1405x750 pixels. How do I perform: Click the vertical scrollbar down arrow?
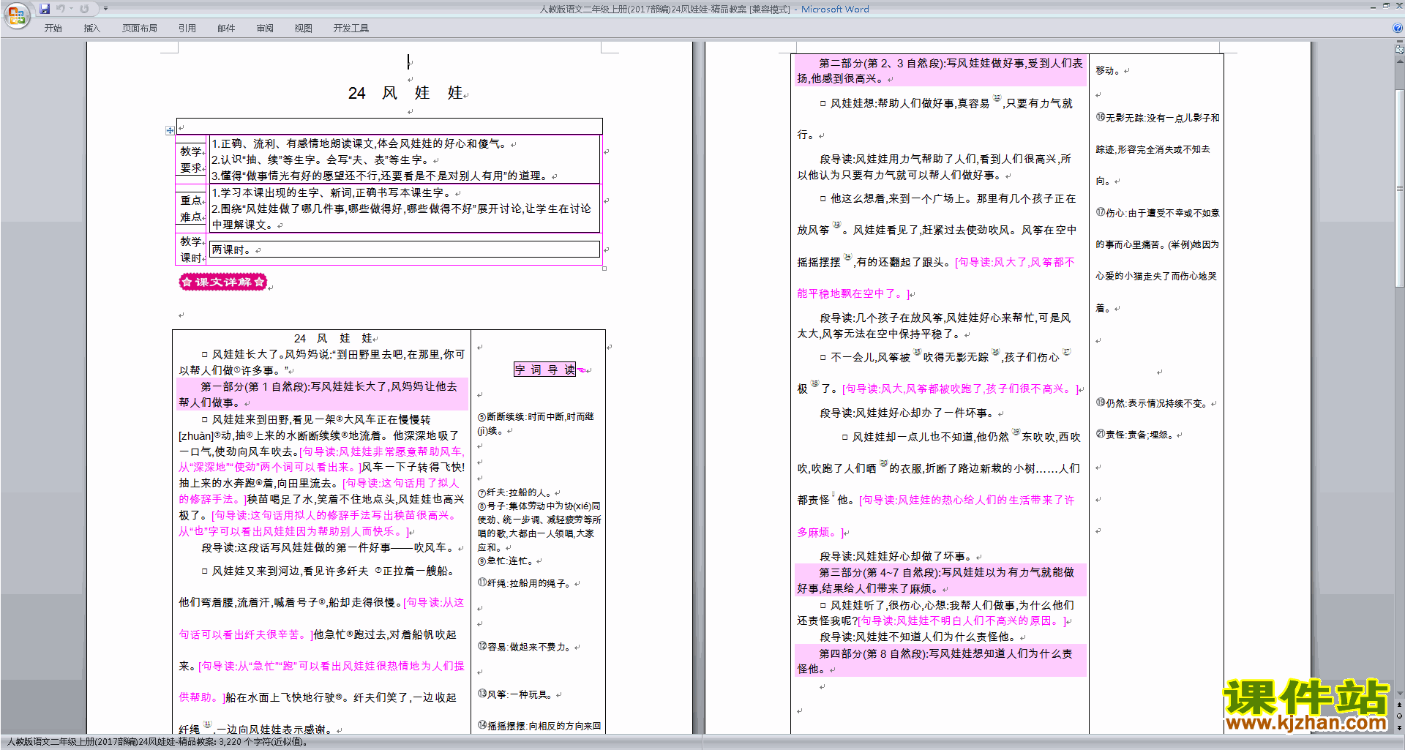[1400, 694]
